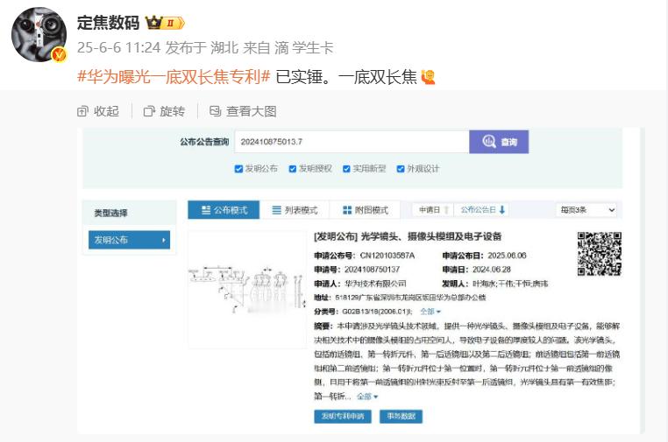Open the 定焦数码 username link

tap(108, 23)
